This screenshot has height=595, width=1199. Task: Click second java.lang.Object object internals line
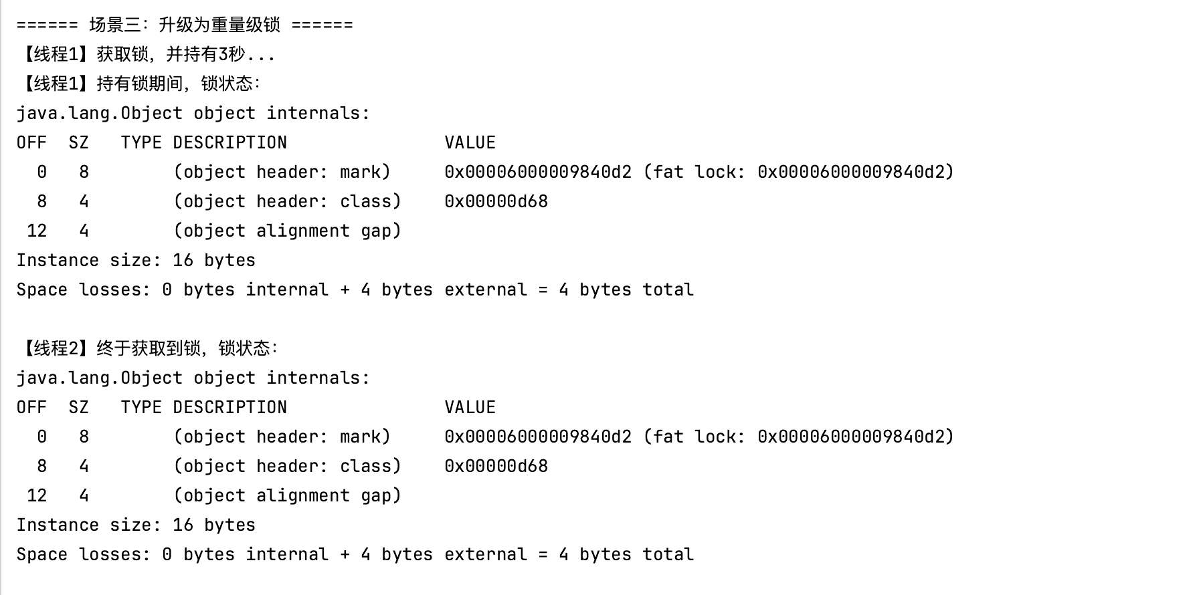pos(193,378)
